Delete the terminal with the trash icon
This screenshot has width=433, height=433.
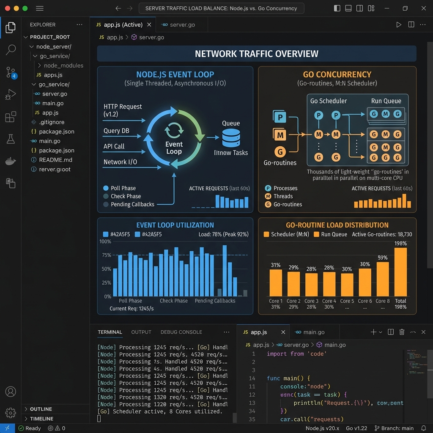coord(402,332)
